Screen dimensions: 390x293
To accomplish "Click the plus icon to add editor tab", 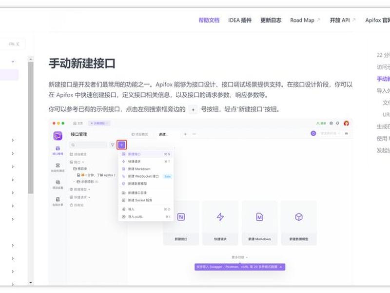I will (x=185, y=134).
